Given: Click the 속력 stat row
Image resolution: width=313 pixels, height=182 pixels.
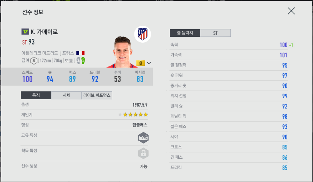Looking at the screenshot, I should tap(229, 45).
